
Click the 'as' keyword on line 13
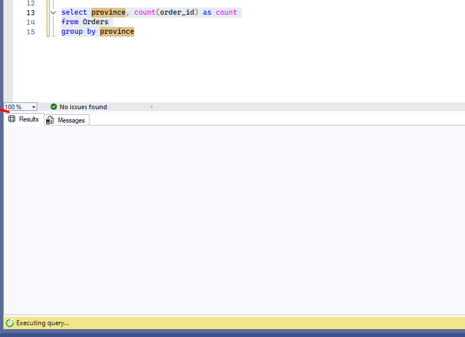click(x=207, y=12)
